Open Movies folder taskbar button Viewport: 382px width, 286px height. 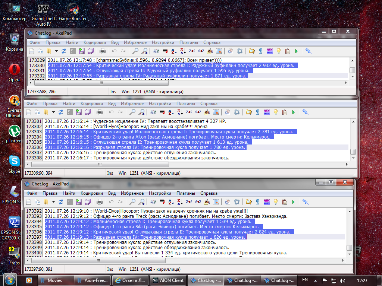tap(56, 280)
